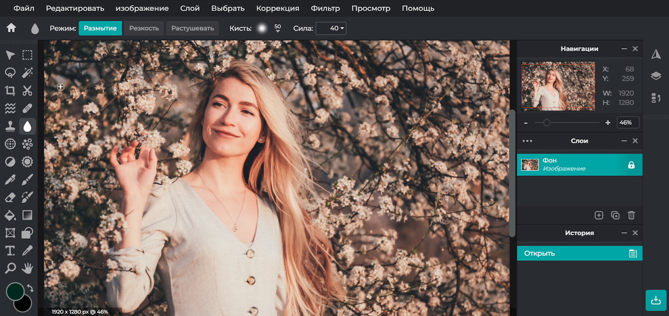This screenshot has height=316, width=669.
Task: Select the Fill bucket tool
Action: (10, 215)
